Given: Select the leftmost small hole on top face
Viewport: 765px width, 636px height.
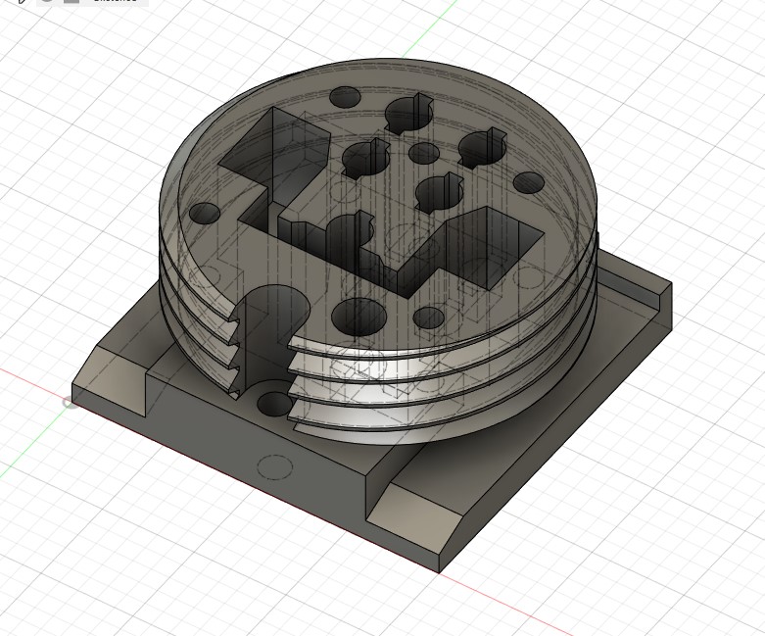Looking at the screenshot, I should (x=205, y=214).
